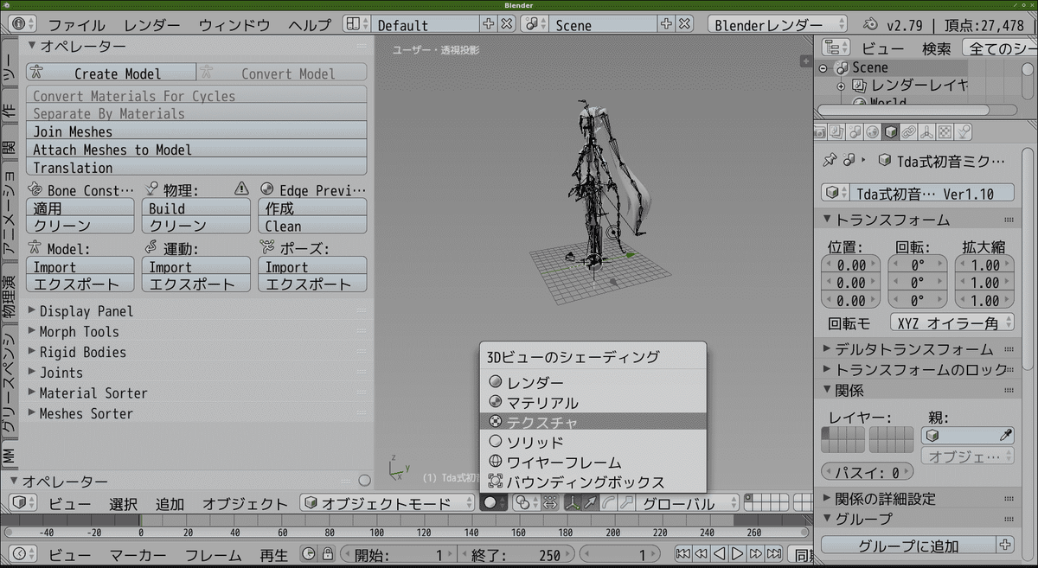Open the outliner editor type selector icon
This screenshot has width=1038, height=568.
[x=837, y=48]
